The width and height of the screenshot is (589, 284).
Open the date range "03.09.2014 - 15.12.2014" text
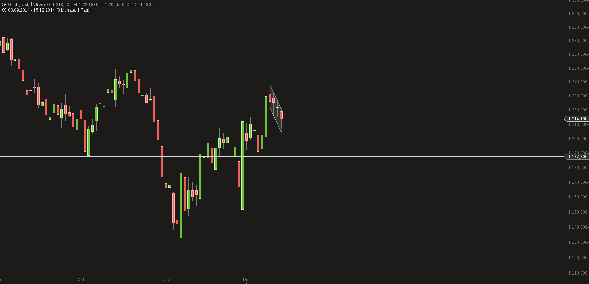pos(31,10)
